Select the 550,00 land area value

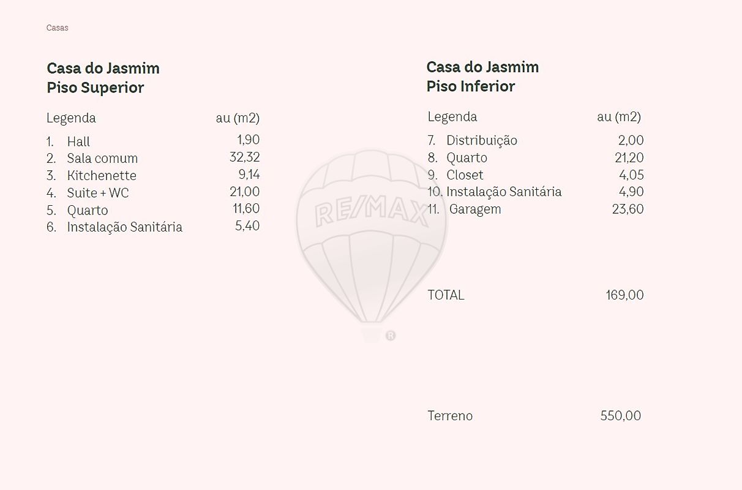(620, 416)
